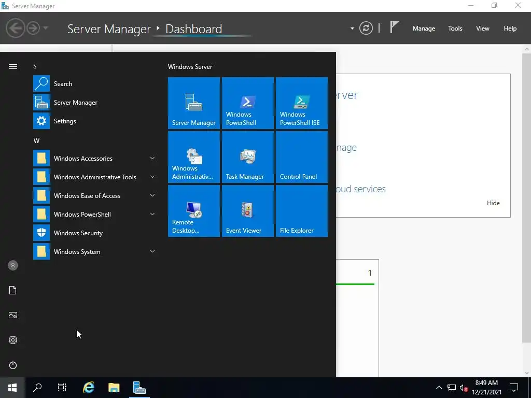
Task: Open the navigation history dropdown arrow
Action: 46,28
